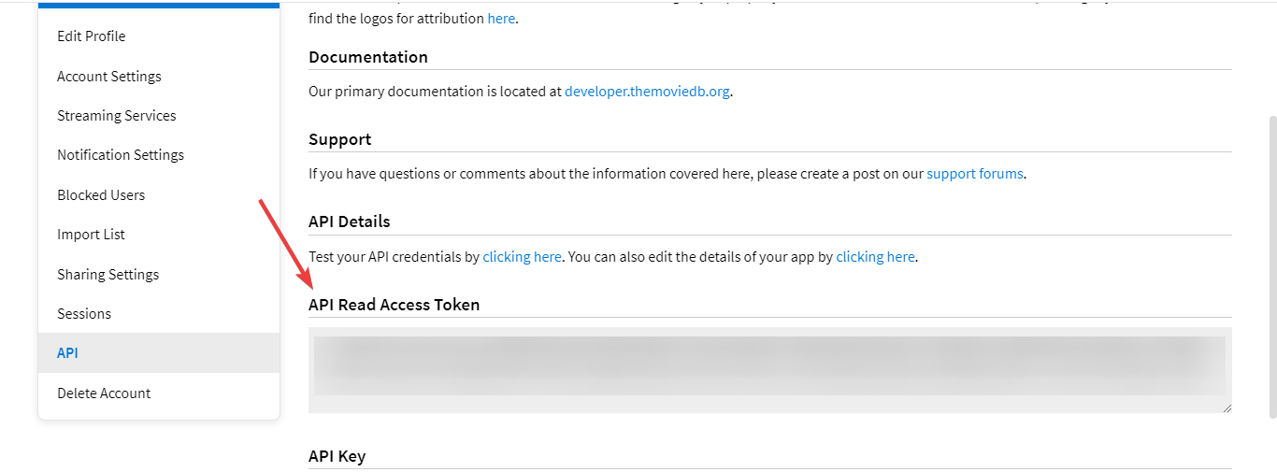Image resolution: width=1277 pixels, height=472 pixels.
Task: Select the highlighted API menu item
Action: 67,353
